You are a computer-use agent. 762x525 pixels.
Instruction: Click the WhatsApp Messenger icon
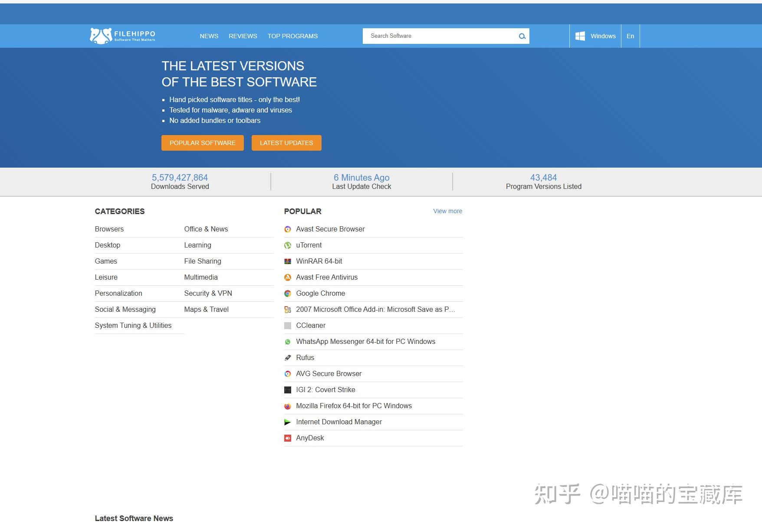click(x=288, y=342)
